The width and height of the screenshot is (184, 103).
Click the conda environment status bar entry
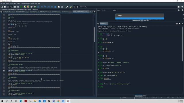[x=141, y=98]
